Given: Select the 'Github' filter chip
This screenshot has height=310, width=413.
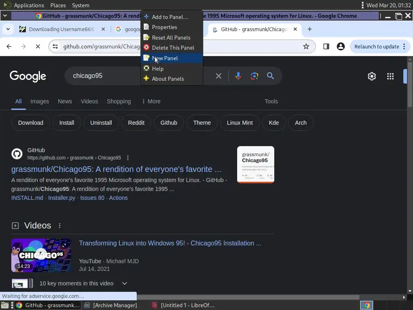Looking at the screenshot, I should (169, 123).
